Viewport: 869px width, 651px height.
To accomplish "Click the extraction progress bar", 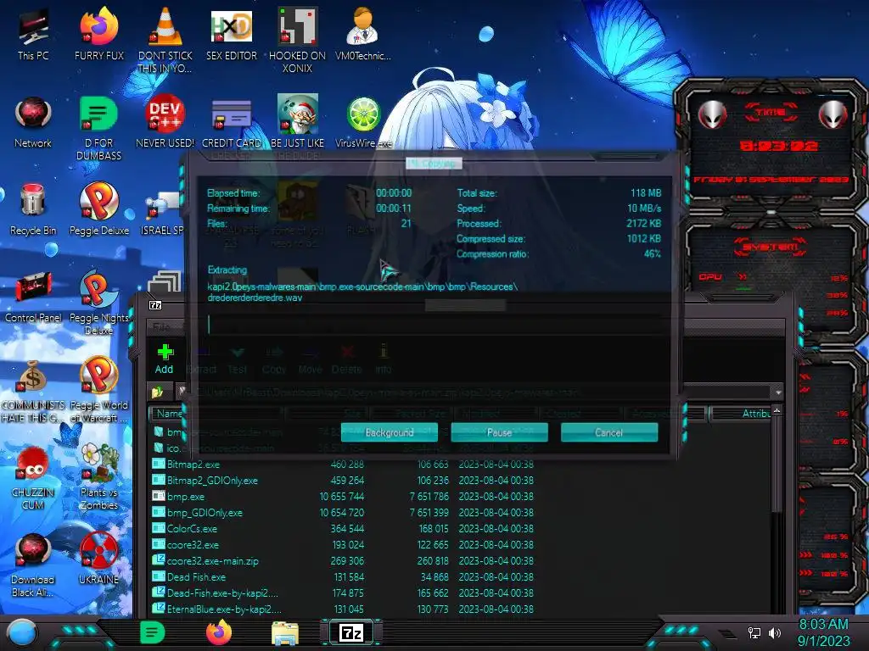I will click(435, 325).
